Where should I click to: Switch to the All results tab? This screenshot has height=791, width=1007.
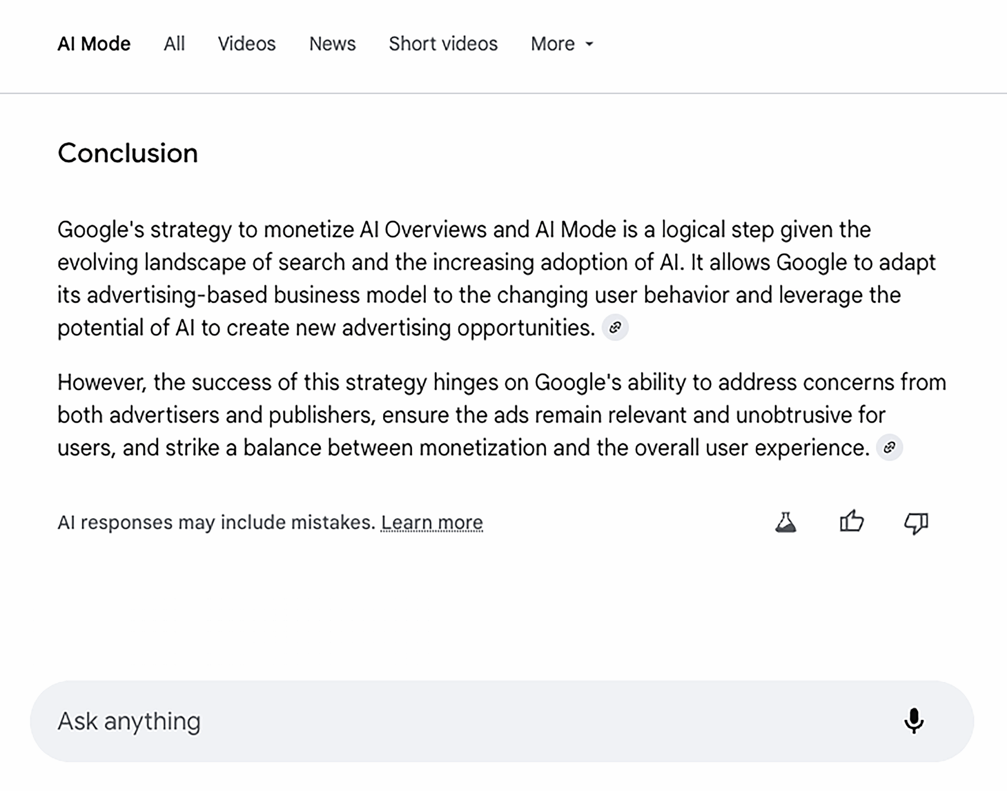click(x=174, y=44)
